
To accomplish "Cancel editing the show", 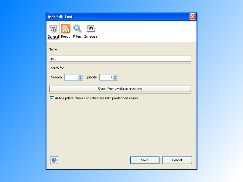I will tap(177, 160).
